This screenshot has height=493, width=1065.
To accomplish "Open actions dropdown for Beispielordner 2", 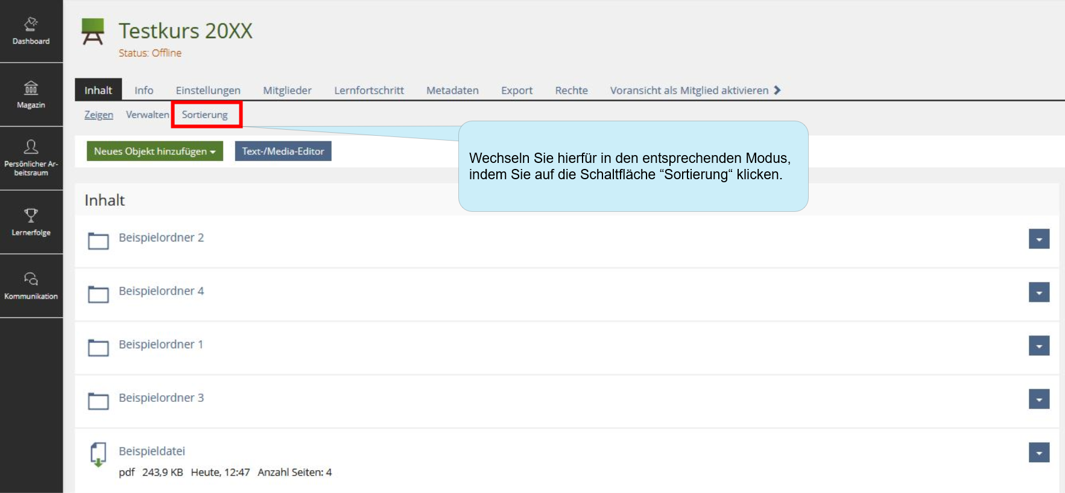I will tap(1039, 239).
